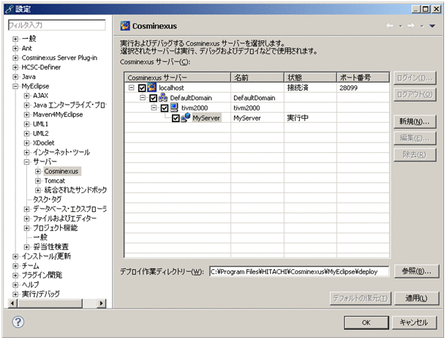Click the ポート番号 column header
This screenshot has height=340, width=447.
point(363,78)
